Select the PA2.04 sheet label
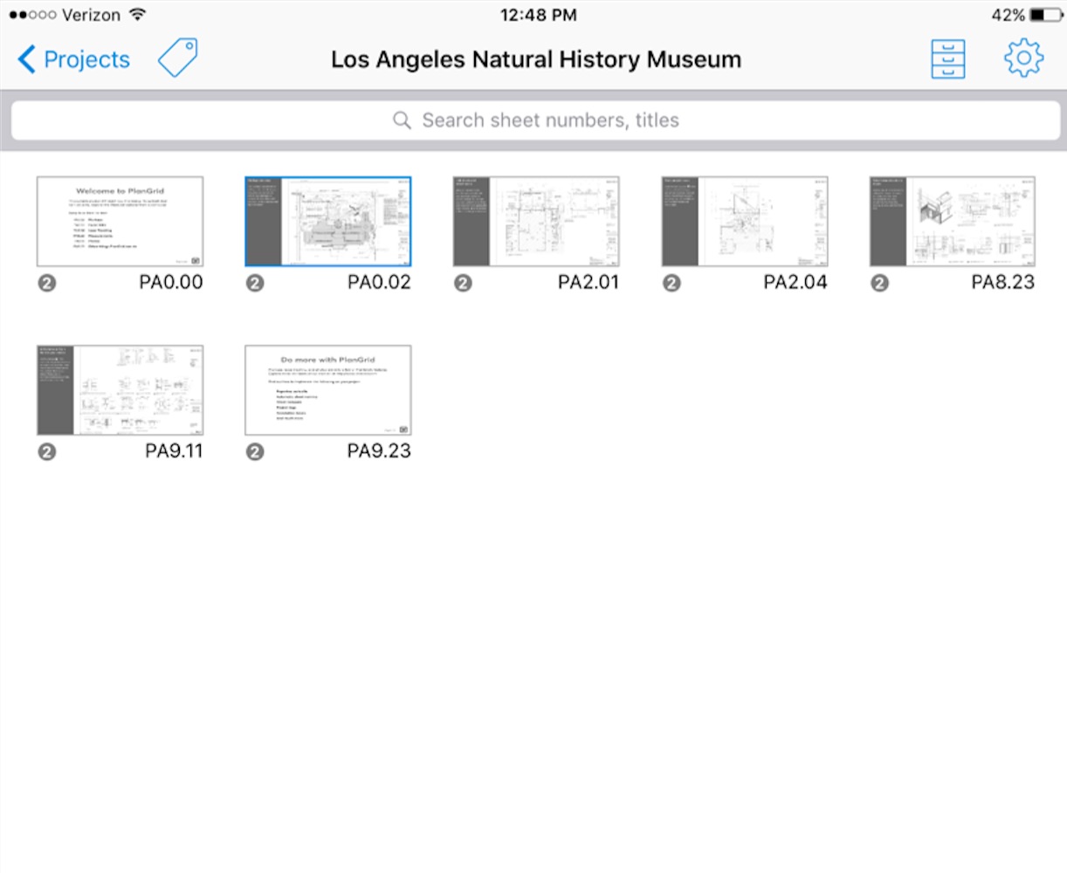 pos(795,282)
